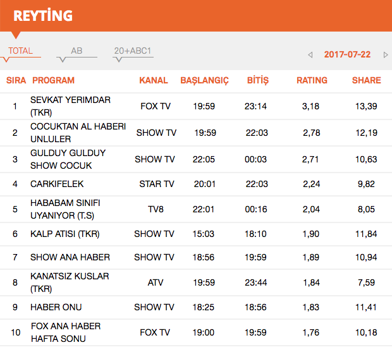Click the KANAL column header
Image resolution: width=392 pixels, height=352 pixels.
pos(154,80)
